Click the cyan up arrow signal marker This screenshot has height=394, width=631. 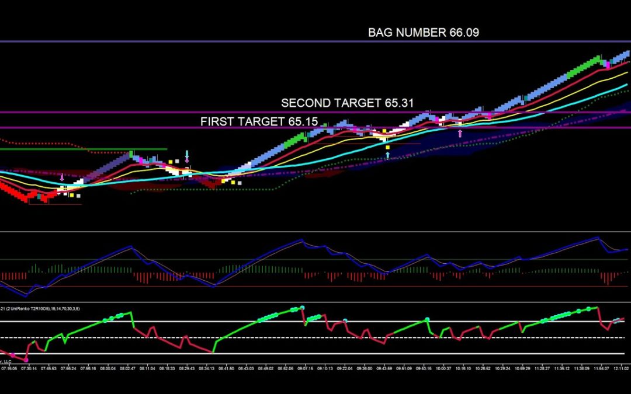[x=387, y=156]
